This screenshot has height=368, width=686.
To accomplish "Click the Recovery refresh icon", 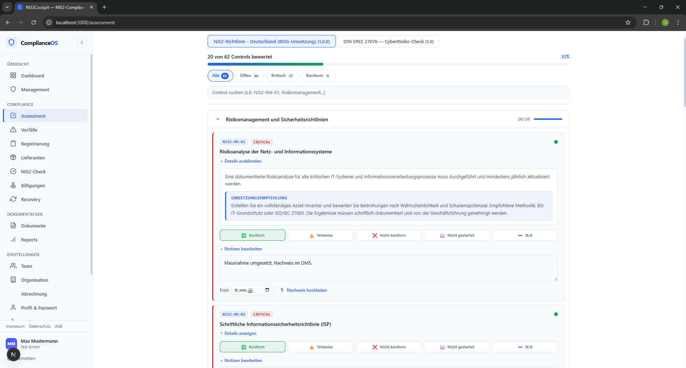I will (x=13, y=199).
